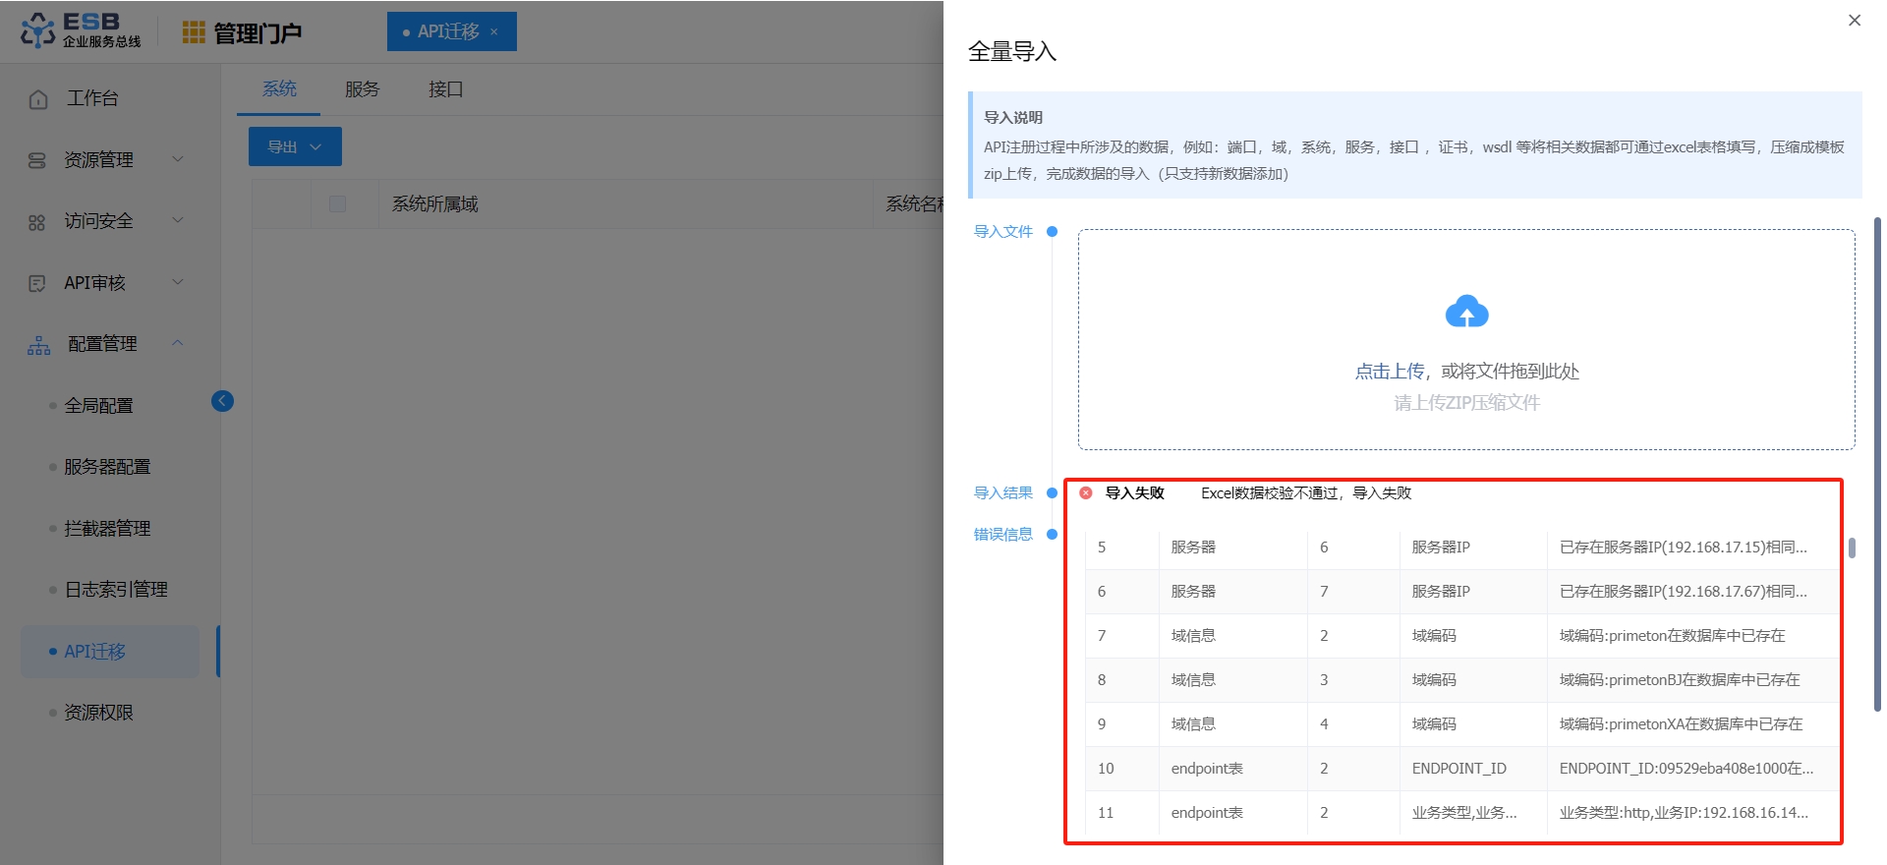Click the 请上传ZIP压缩文件 hint text

tap(1466, 403)
